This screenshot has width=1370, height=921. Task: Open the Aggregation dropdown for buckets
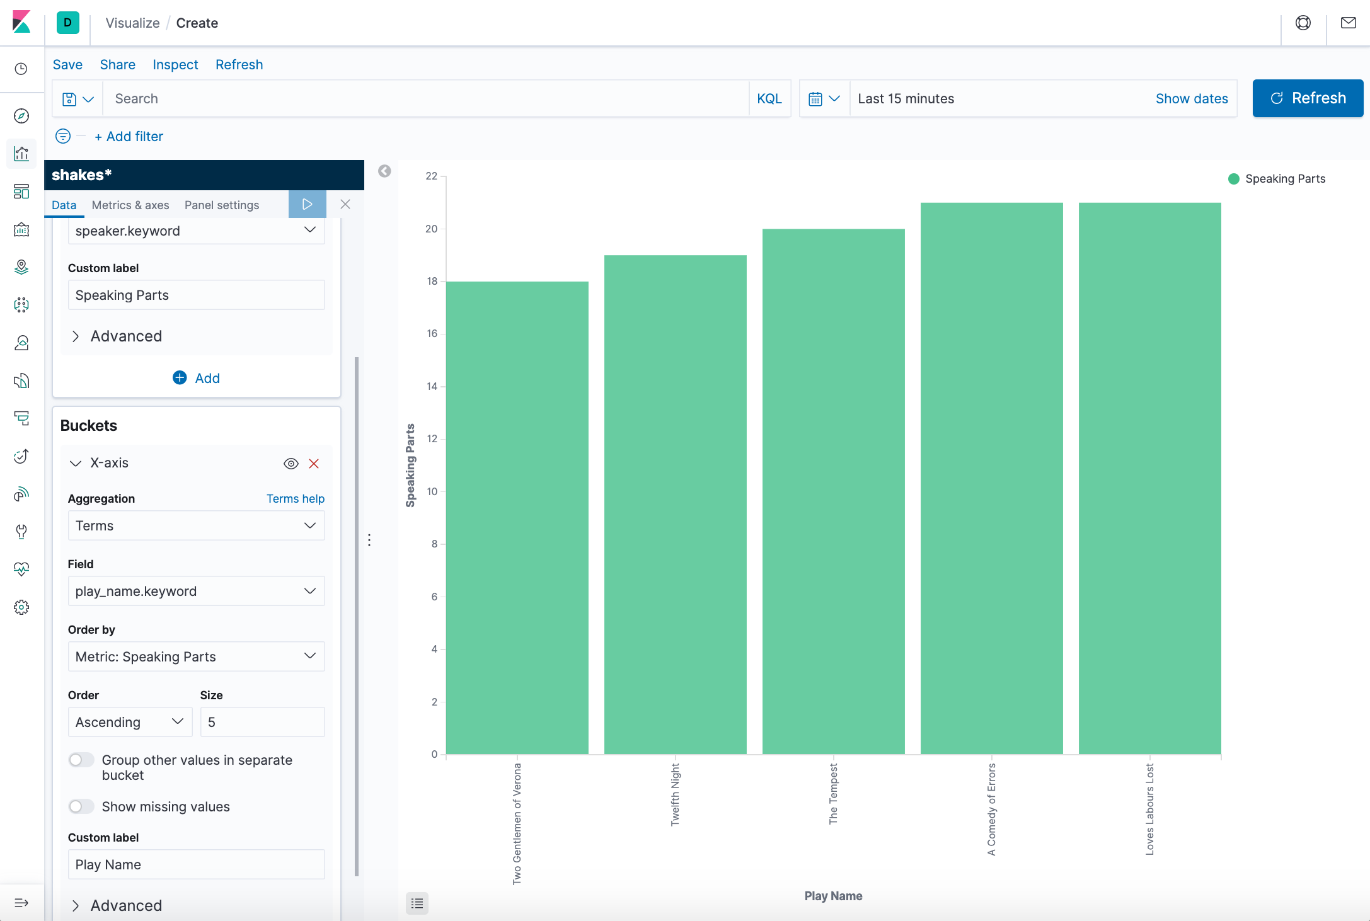pyautogui.click(x=195, y=525)
